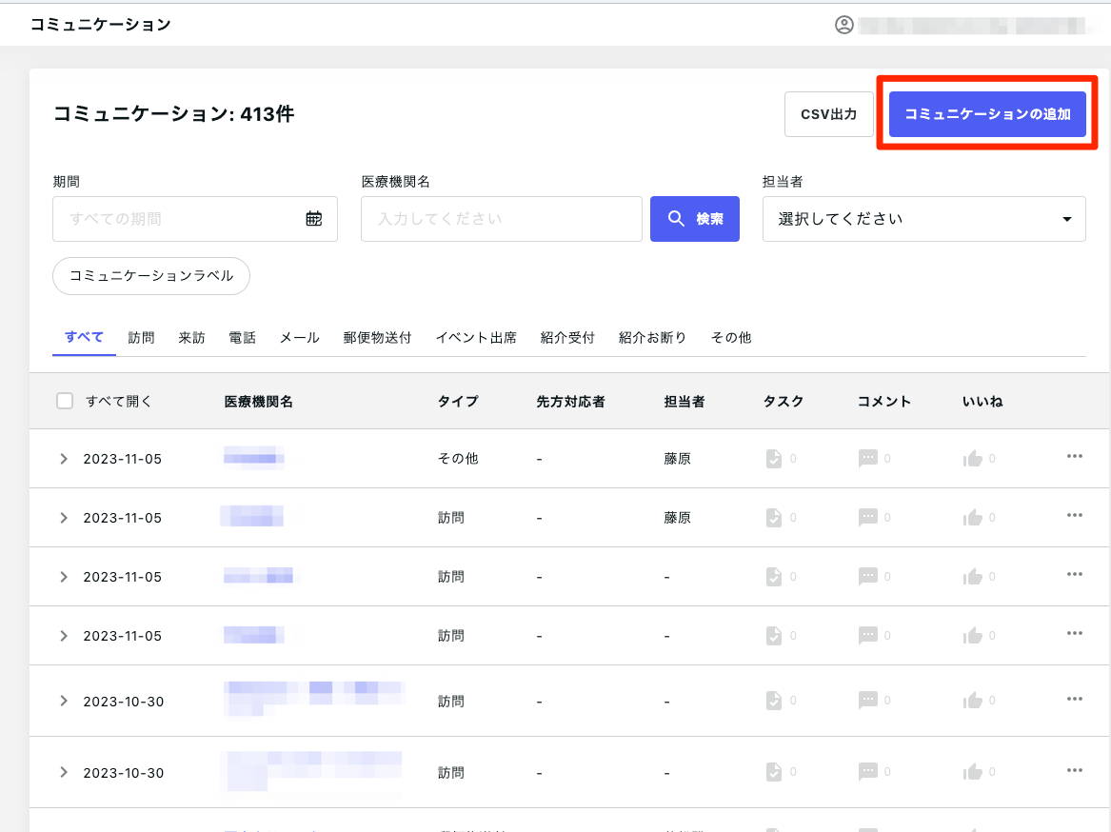The image size is (1111, 832).
Task: Click comment icon in fourth 2023-11-05 row
Action: click(868, 635)
